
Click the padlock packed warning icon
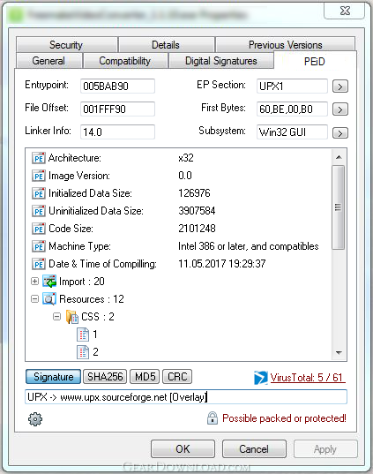213,418
